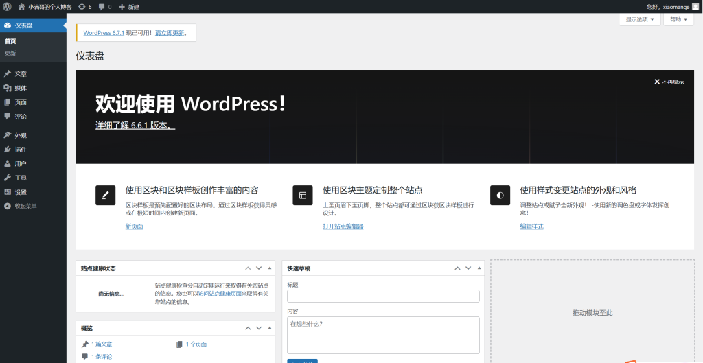Move 概览 widget down
Viewport: 703px width, 363px height.
259,328
